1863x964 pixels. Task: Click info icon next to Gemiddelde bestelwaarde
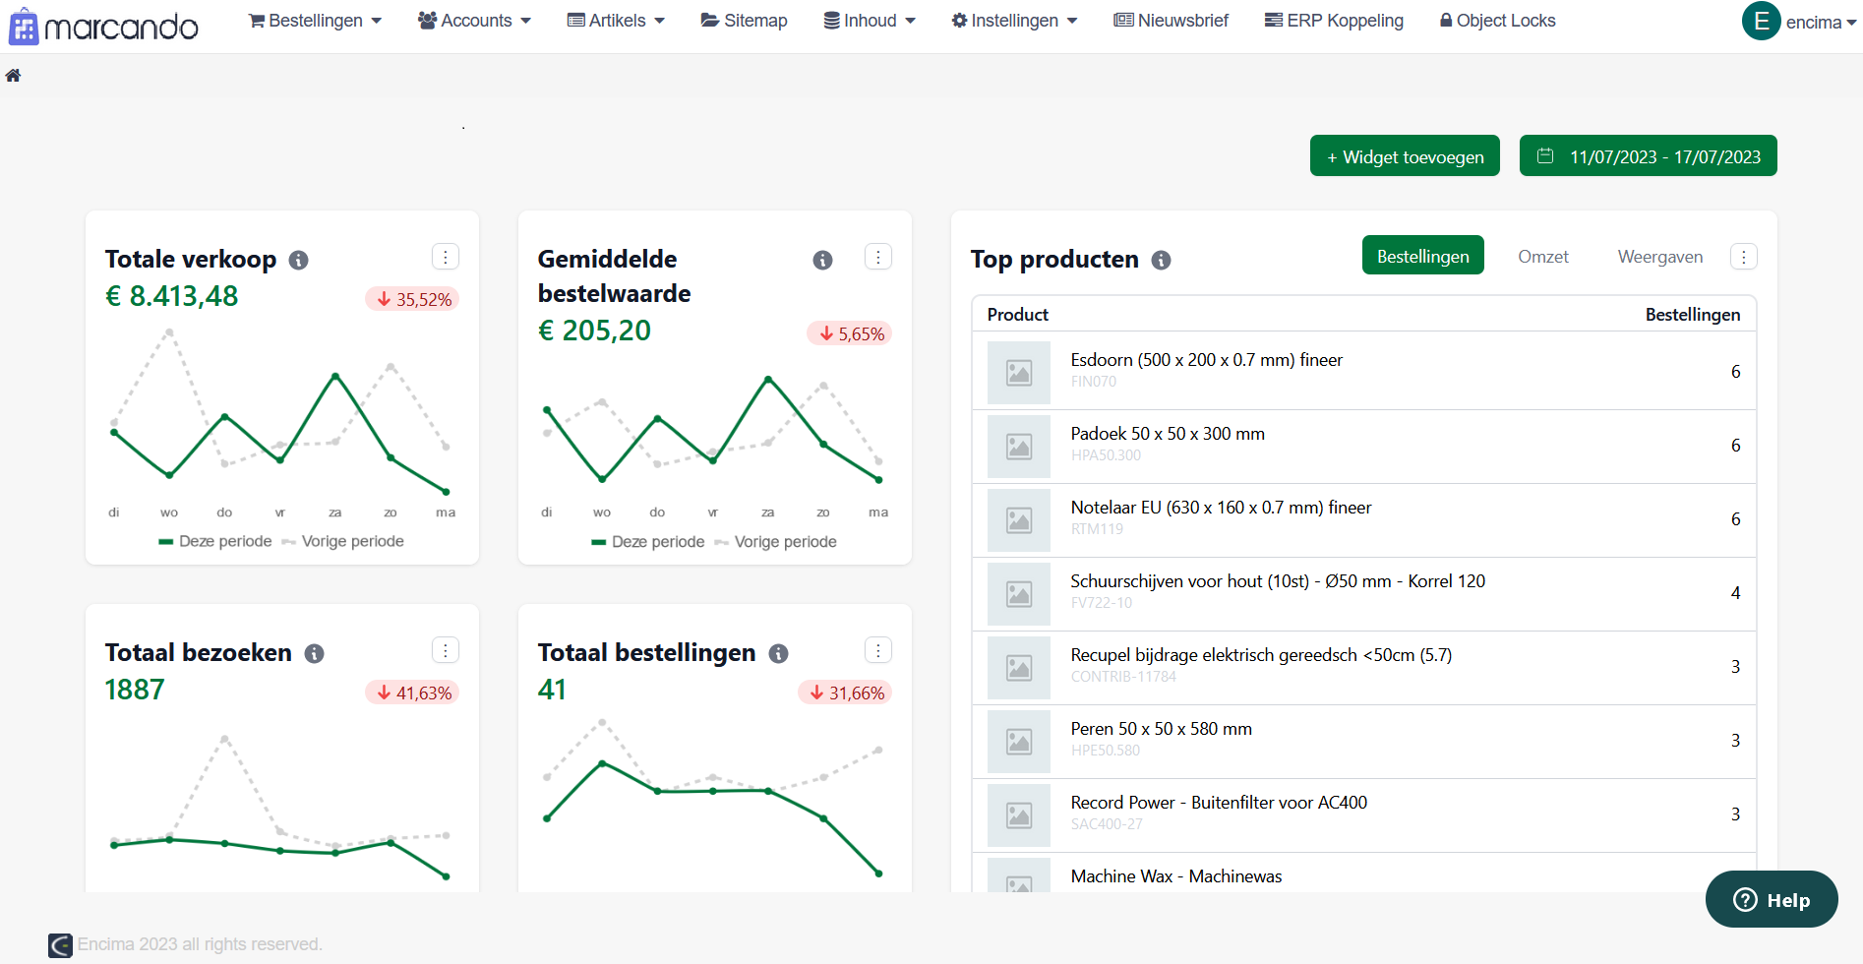822,260
